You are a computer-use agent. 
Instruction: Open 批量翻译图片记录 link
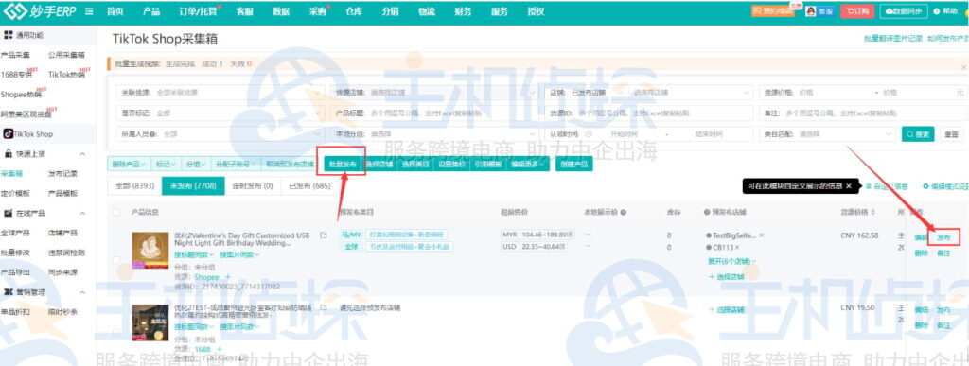coord(893,38)
